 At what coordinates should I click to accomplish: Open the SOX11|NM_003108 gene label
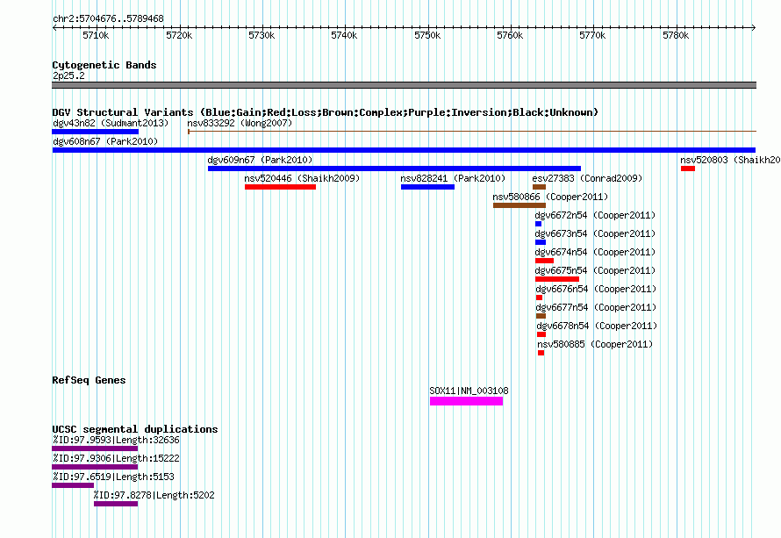point(469,391)
